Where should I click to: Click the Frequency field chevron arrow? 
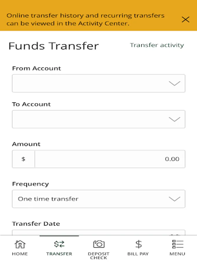(x=175, y=199)
